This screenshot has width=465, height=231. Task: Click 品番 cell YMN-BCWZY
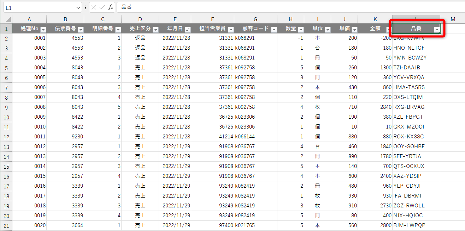point(416,58)
